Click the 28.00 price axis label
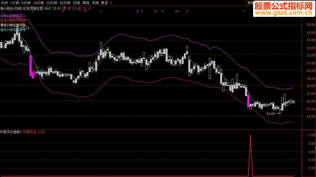The height and width of the screenshot is (177, 316). coord(310,86)
